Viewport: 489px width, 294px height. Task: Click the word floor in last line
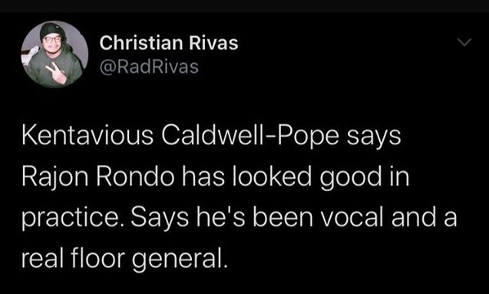[x=97, y=258]
